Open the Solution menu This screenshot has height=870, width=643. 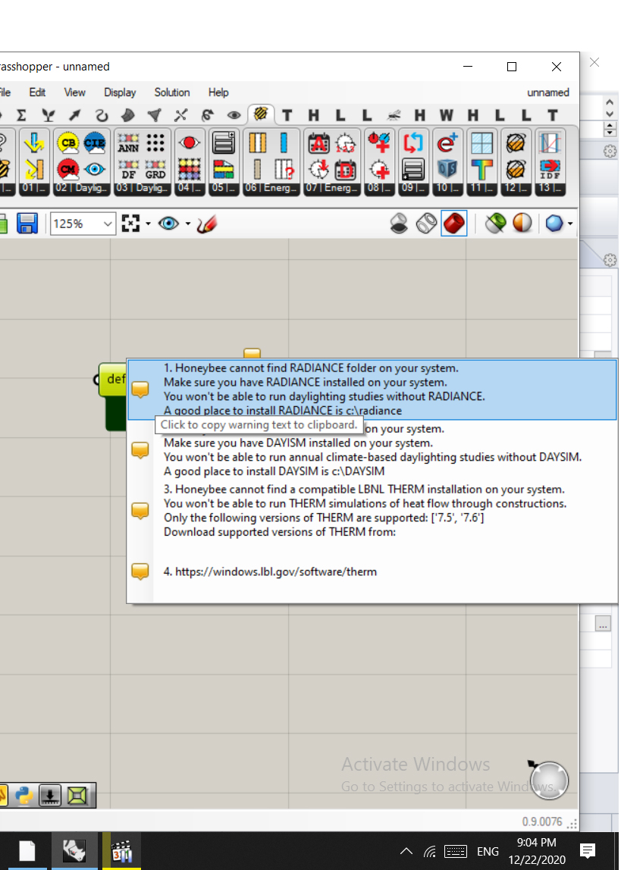[172, 92]
